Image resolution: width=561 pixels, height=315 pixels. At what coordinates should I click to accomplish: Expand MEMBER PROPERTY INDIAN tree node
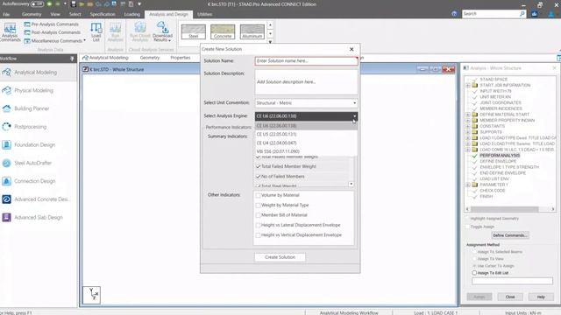point(468,121)
